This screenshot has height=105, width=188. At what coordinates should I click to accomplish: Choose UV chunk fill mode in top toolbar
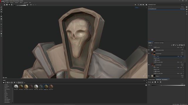[x=12, y=5]
